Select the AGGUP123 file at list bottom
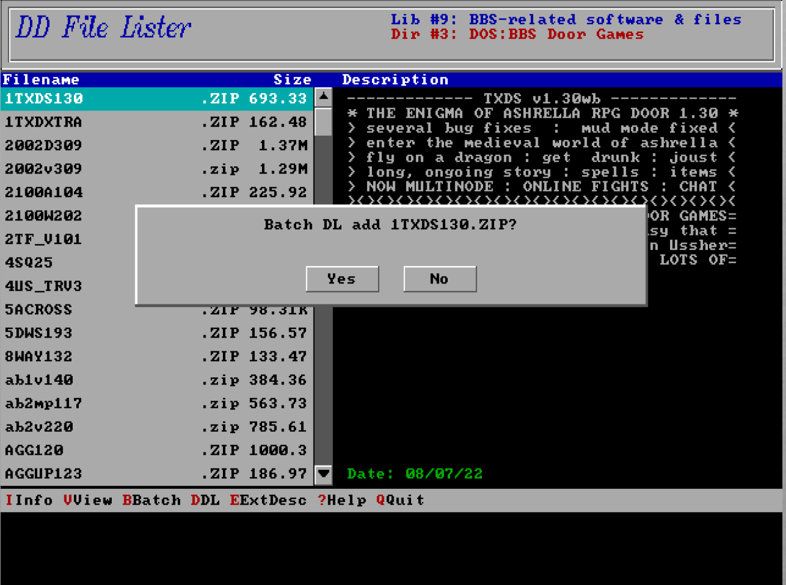 coord(156,474)
